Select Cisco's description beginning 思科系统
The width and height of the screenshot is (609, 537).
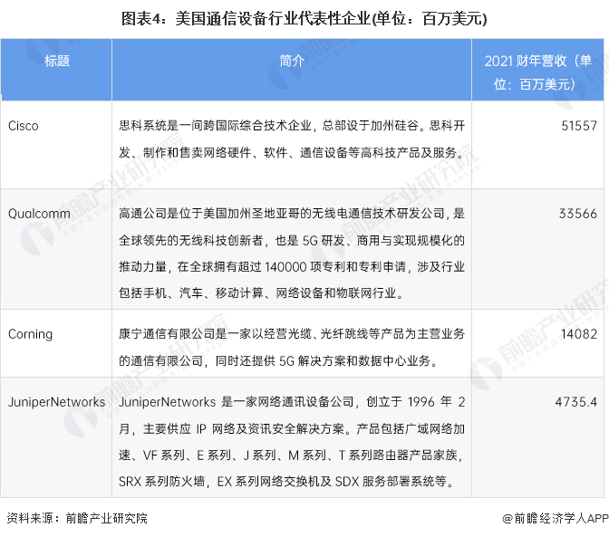pyautogui.click(x=292, y=139)
